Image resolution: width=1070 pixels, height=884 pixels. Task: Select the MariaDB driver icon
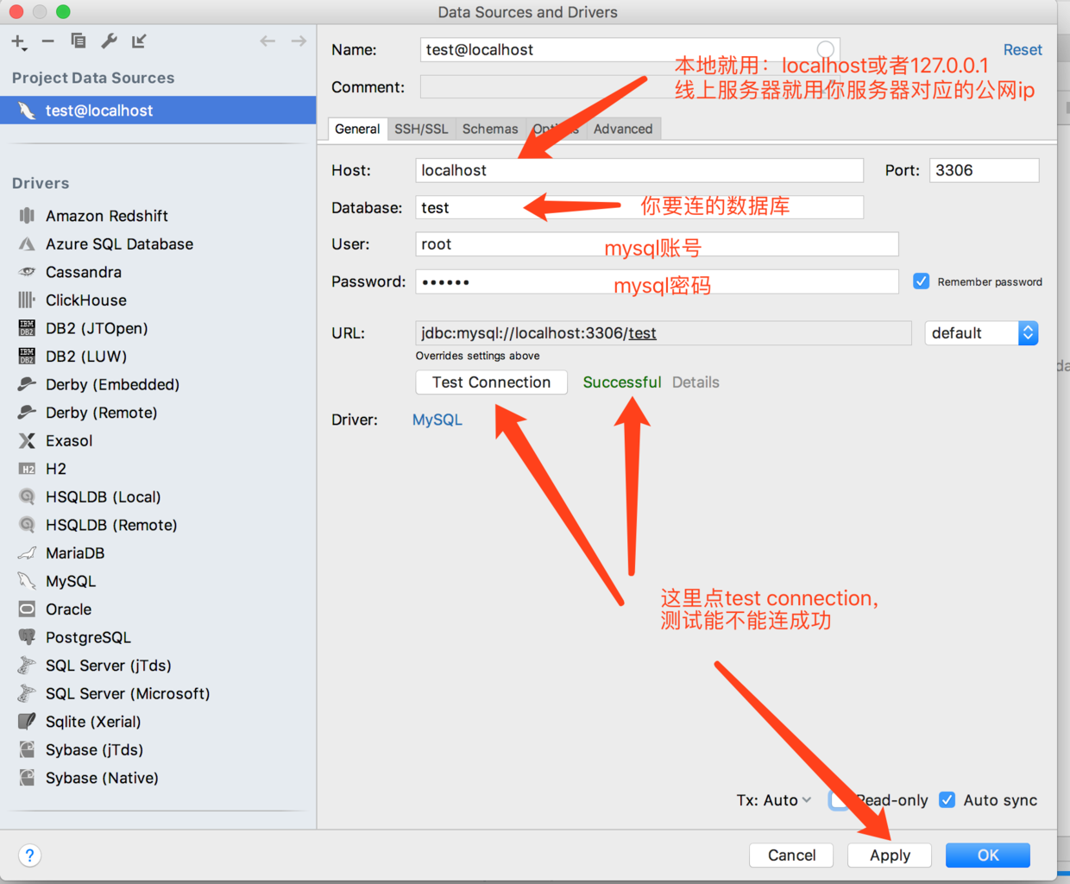pos(28,553)
